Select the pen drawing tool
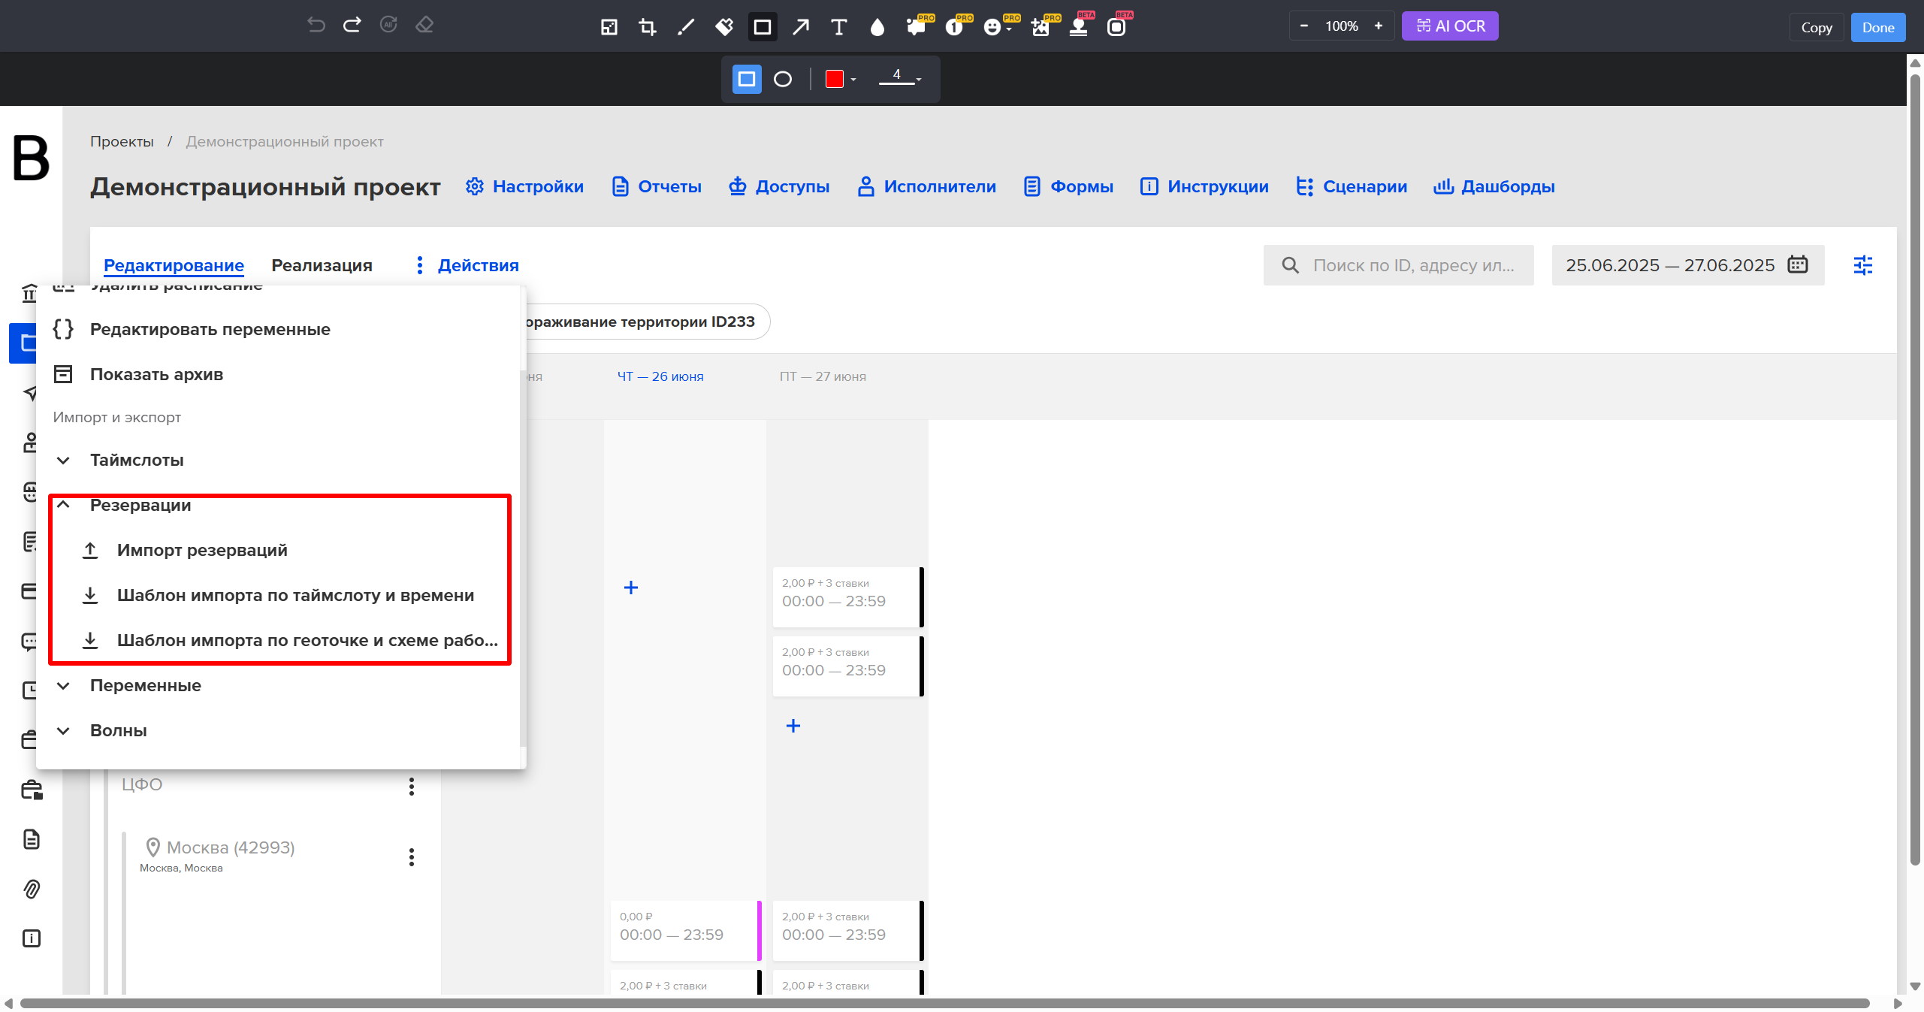 [685, 27]
